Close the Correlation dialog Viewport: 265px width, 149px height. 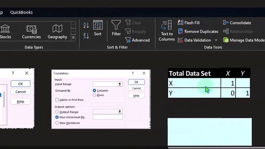[x=144, y=73]
